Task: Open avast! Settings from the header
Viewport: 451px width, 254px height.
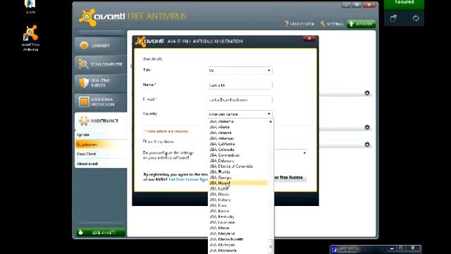Action: pos(332,24)
